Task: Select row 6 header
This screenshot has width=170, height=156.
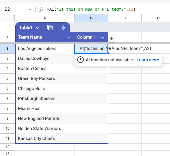Action: 7,88
